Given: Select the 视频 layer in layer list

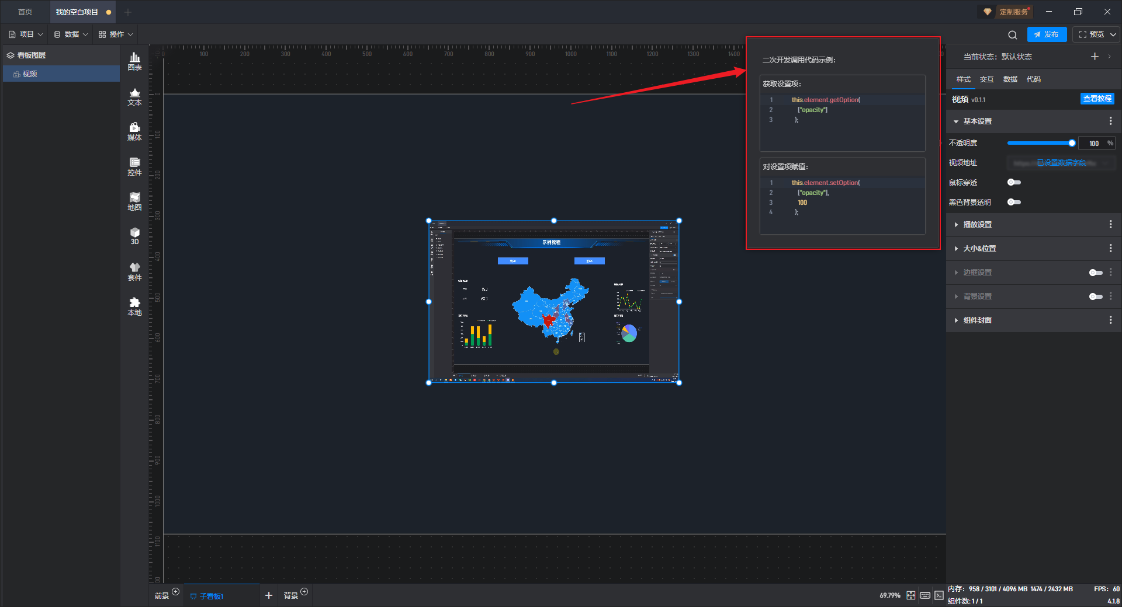Looking at the screenshot, I should [30, 74].
